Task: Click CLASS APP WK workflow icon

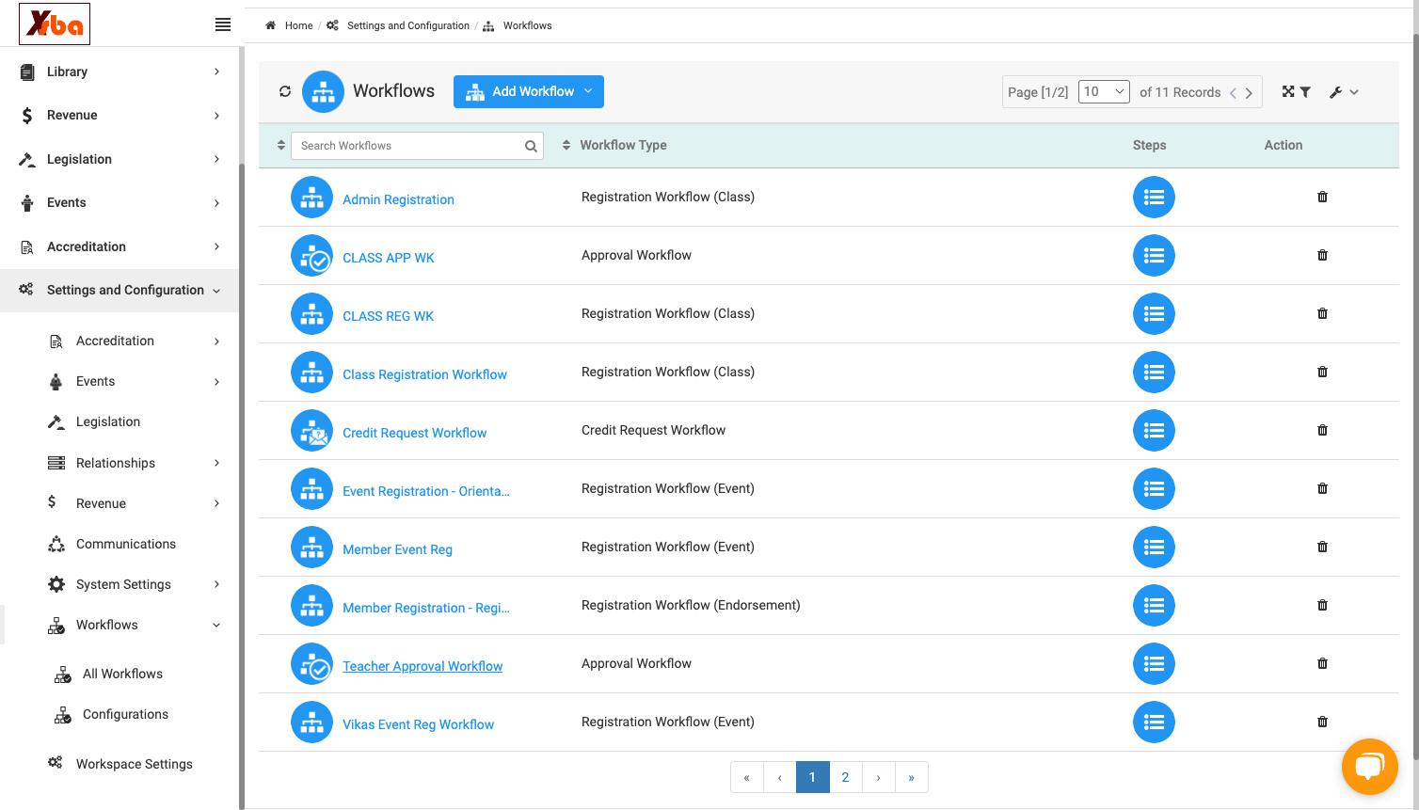Action: (311, 256)
